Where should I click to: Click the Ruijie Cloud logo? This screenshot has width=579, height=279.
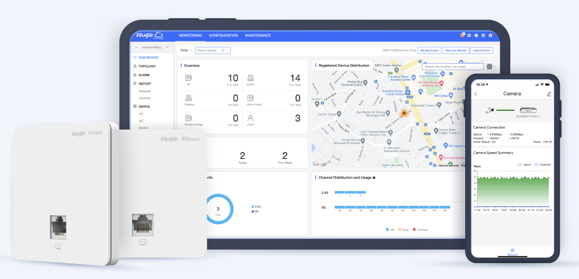click(x=150, y=35)
